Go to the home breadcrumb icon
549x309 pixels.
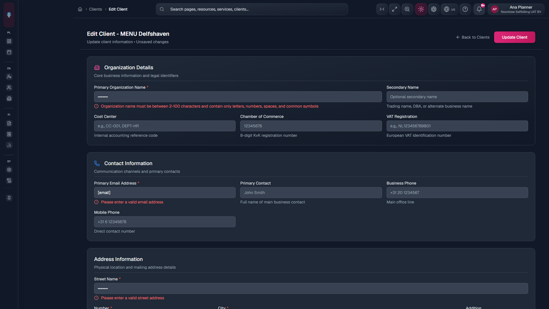tap(80, 9)
